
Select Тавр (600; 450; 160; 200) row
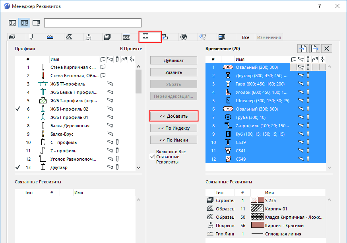tap(266, 84)
